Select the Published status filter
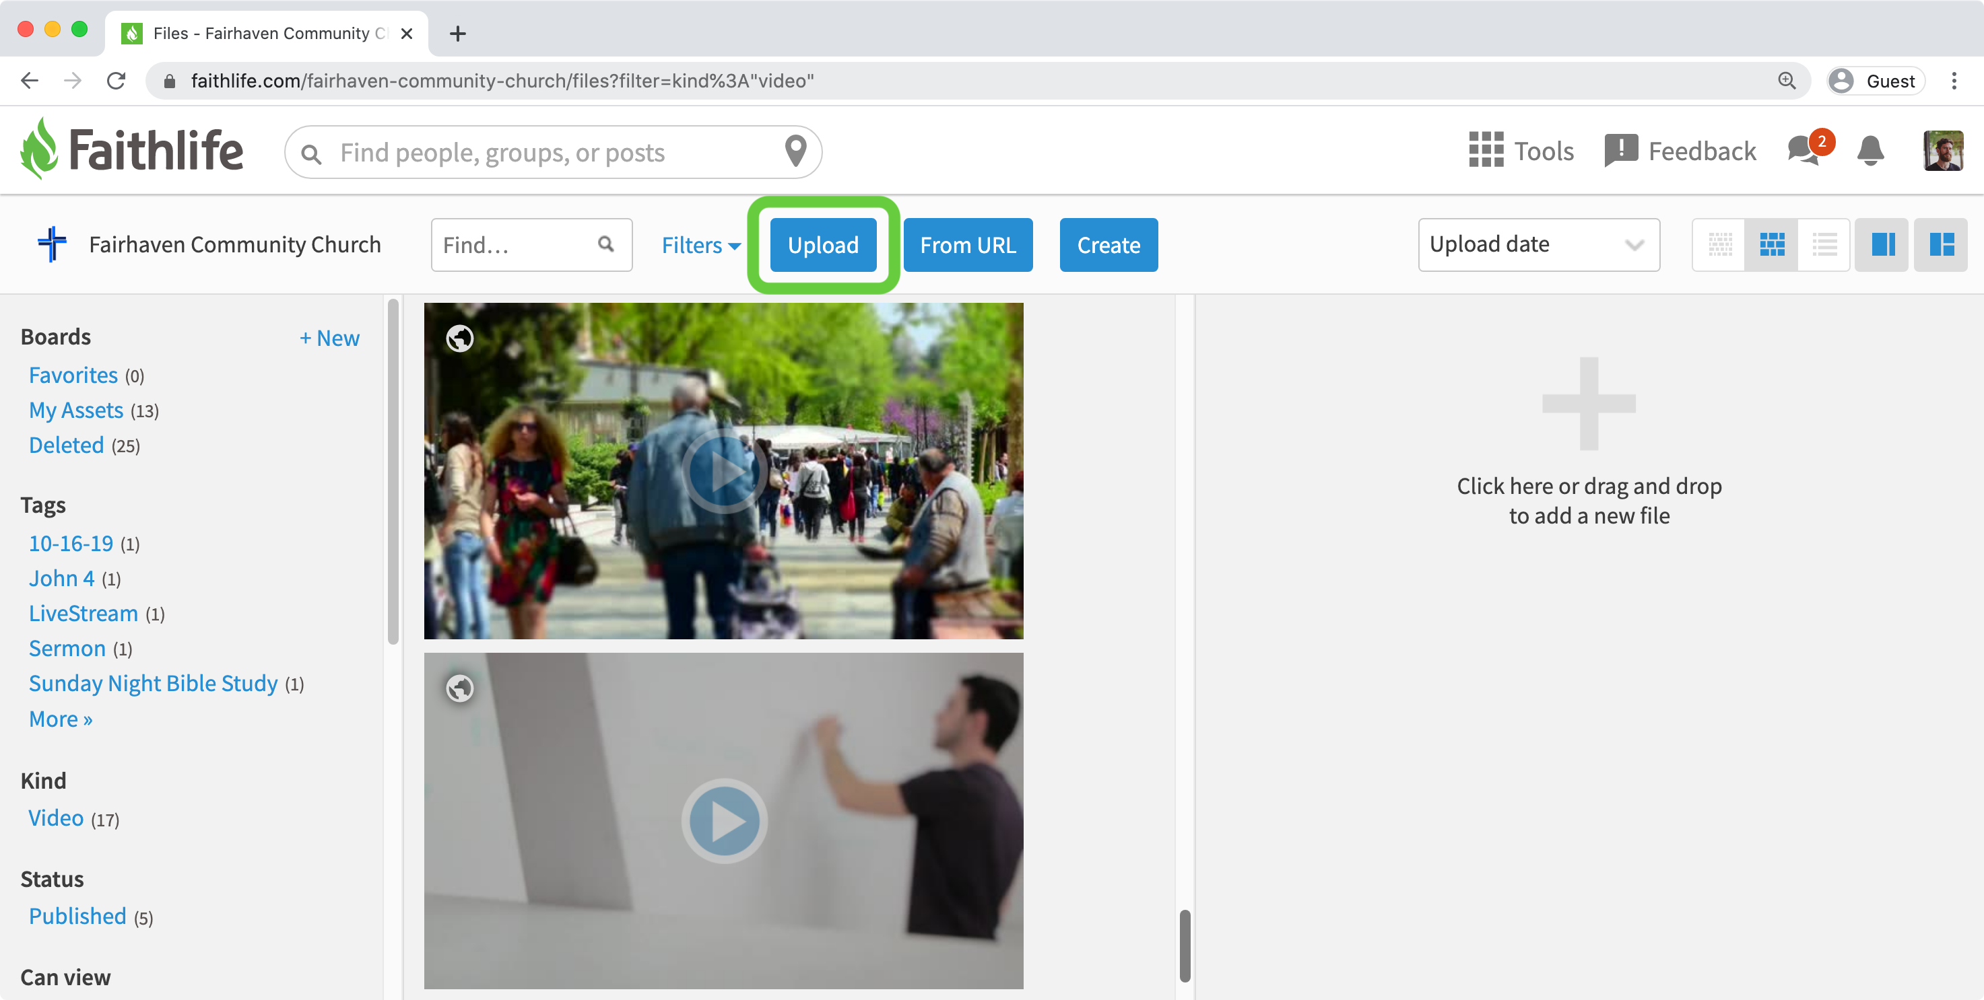Screen dimensions: 1984x1000 [x=78, y=916]
